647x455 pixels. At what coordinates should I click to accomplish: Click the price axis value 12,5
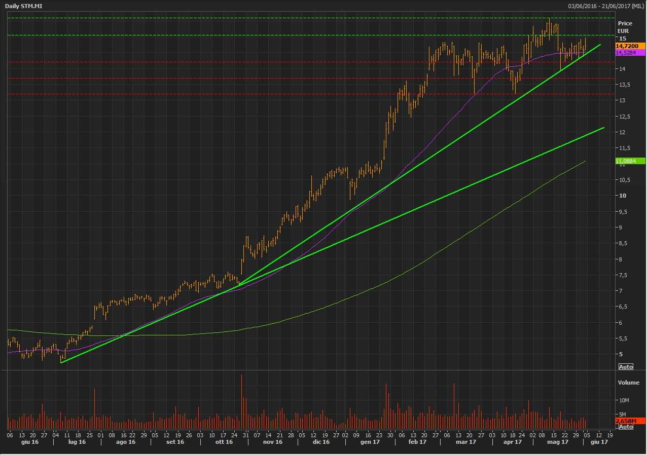tap(624, 117)
